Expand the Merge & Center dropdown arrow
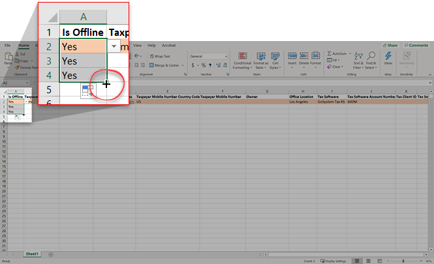The height and width of the screenshot is (264, 434). (183, 65)
